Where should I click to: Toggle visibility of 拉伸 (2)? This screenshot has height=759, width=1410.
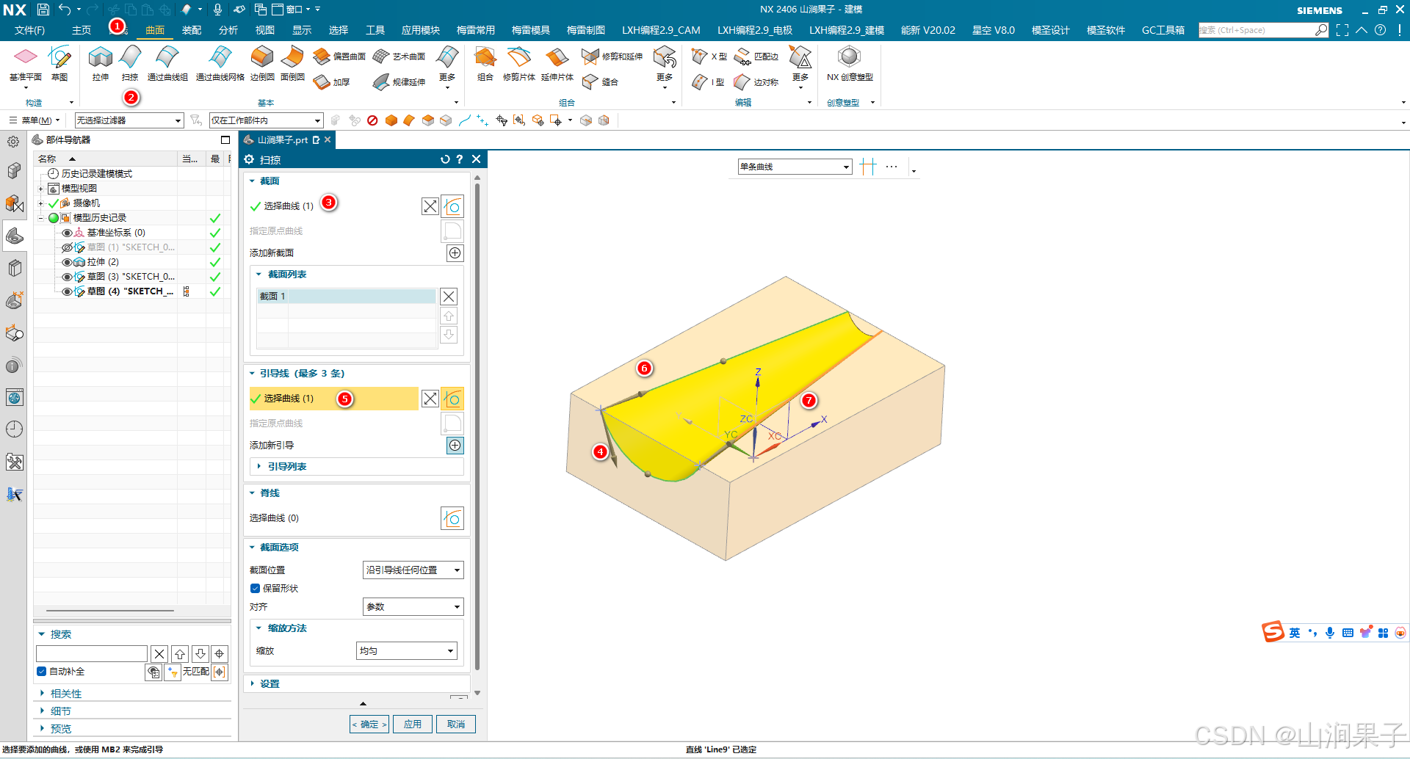[x=67, y=262]
